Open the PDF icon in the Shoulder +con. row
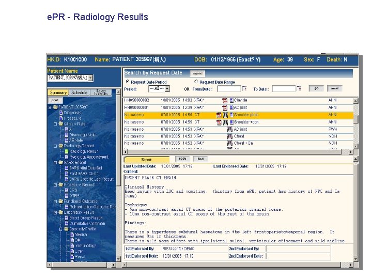Screen dimensions: 372x279 (x=219, y=122)
